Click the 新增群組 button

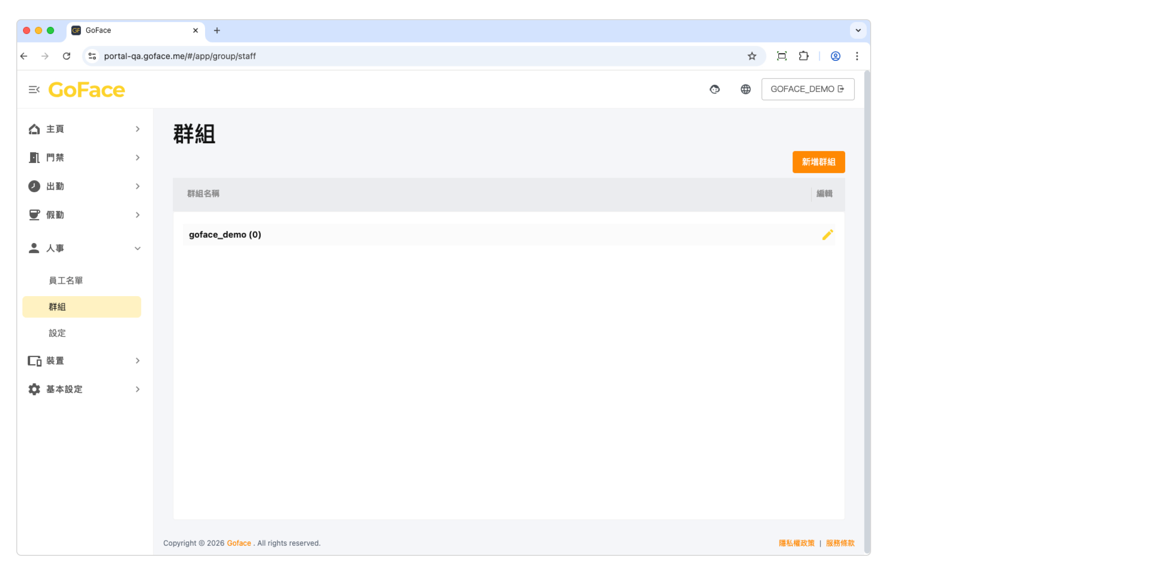(818, 162)
